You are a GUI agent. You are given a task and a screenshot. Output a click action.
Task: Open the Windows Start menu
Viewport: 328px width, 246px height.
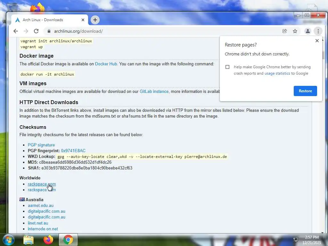(x=8, y=240)
